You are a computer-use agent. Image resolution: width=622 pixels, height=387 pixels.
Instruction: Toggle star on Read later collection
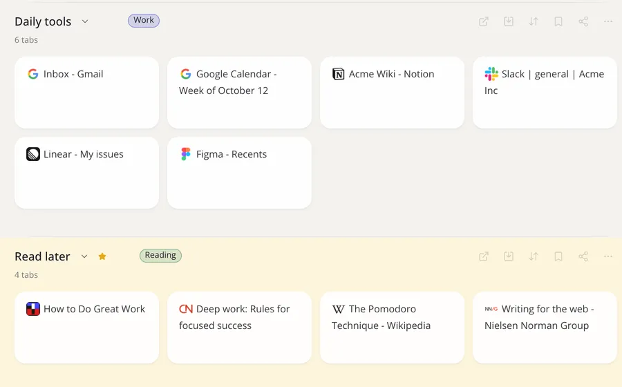102,256
